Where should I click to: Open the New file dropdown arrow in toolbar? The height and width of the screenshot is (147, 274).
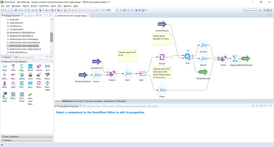click(x=5, y=10)
